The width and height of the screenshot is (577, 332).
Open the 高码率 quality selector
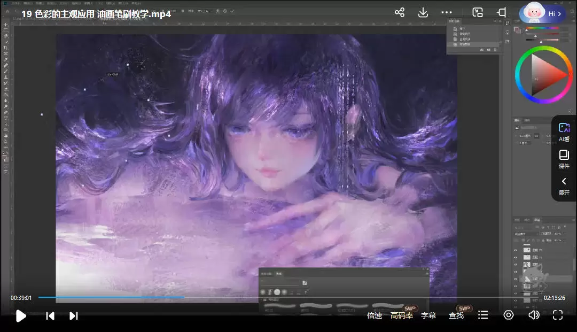402,315
